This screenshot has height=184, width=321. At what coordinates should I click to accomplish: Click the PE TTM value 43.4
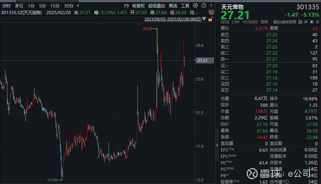[263, 163]
